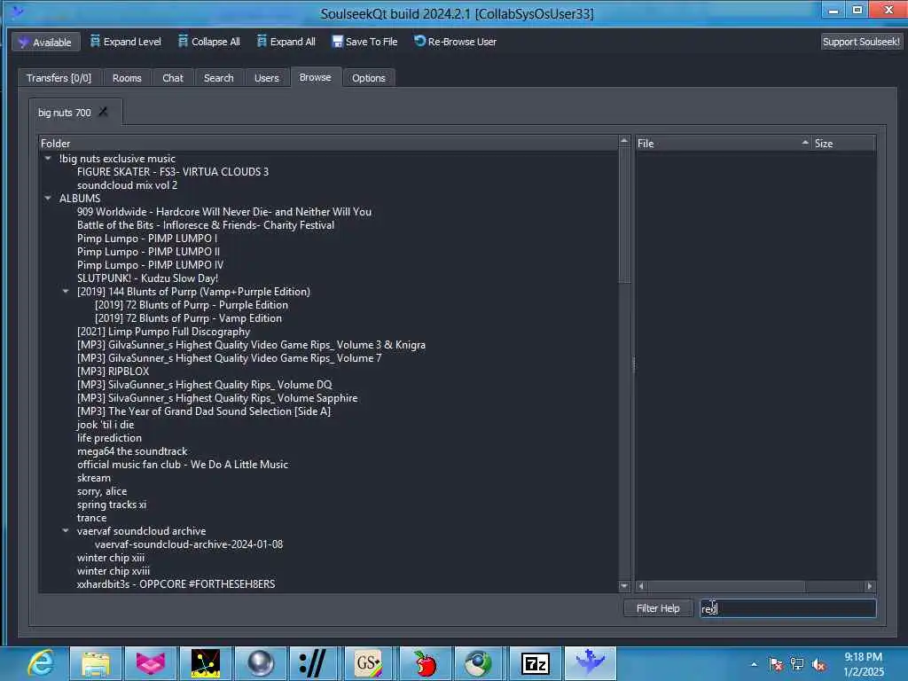Open the Options tab

(368, 78)
